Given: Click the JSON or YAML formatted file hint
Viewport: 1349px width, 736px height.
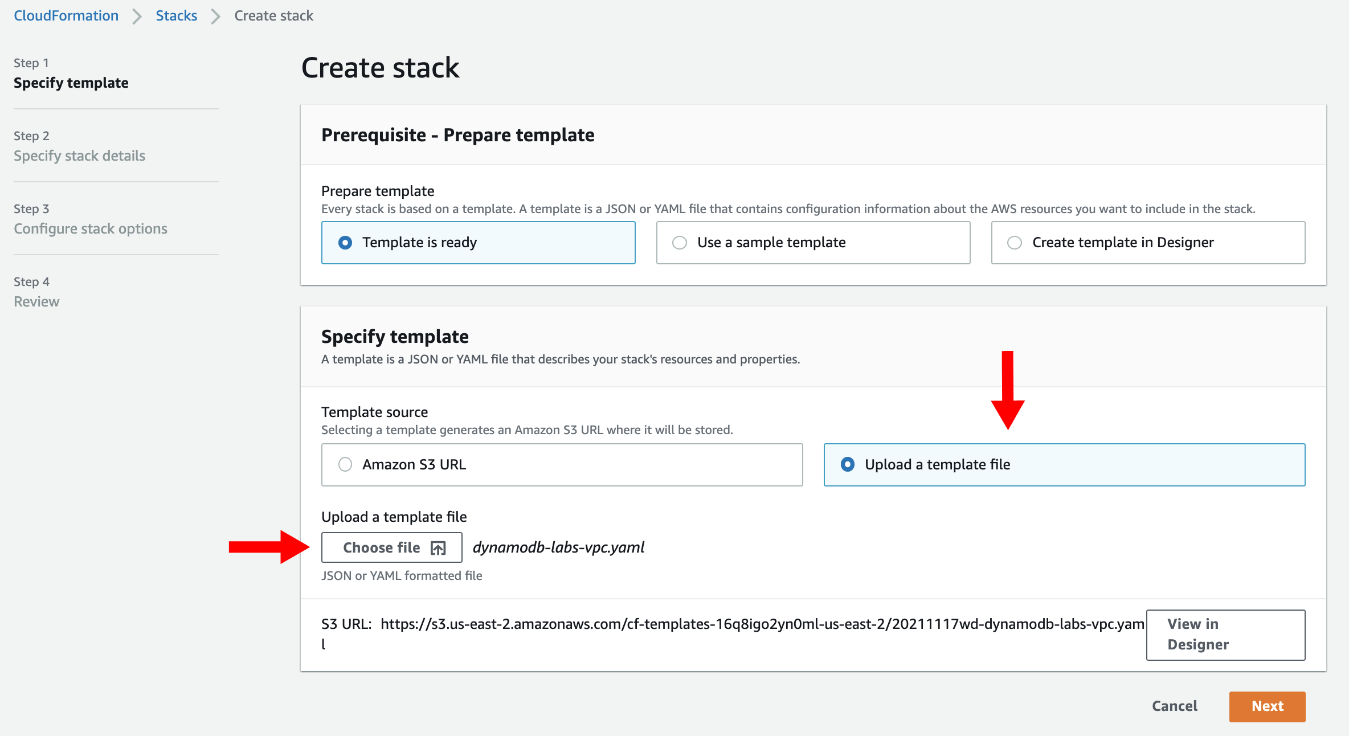Looking at the screenshot, I should 402,576.
